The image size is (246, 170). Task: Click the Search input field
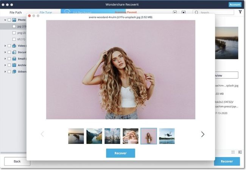click(213, 12)
